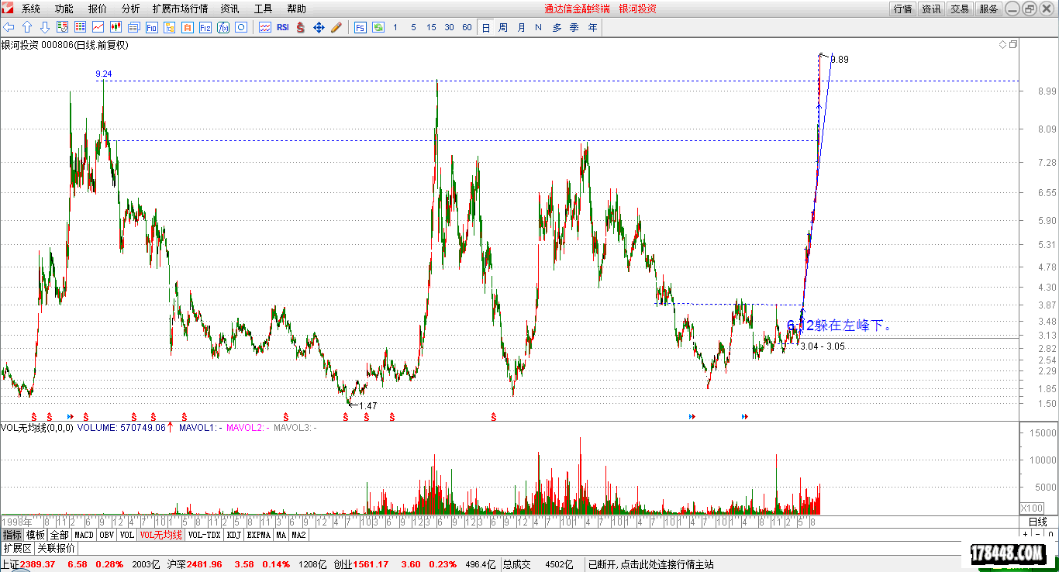Select the yearly (年) period
Image resolution: width=1059 pixels, height=572 pixels.
pos(592,27)
